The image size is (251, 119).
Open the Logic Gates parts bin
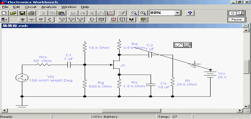tap(92, 20)
